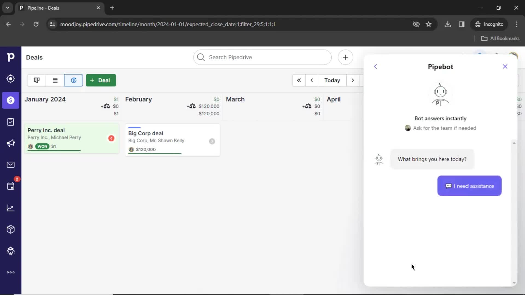Screen dimensions: 525x295
Task: Click the lost/red icon on Perry Inc. deal
Action: point(111,138)
